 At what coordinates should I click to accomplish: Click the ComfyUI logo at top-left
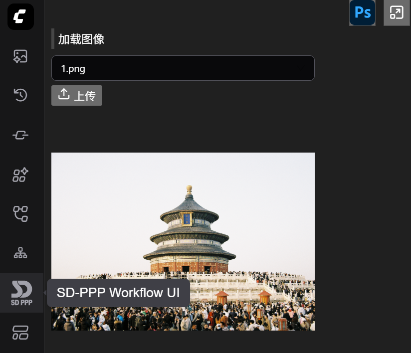tap(21, 16)
